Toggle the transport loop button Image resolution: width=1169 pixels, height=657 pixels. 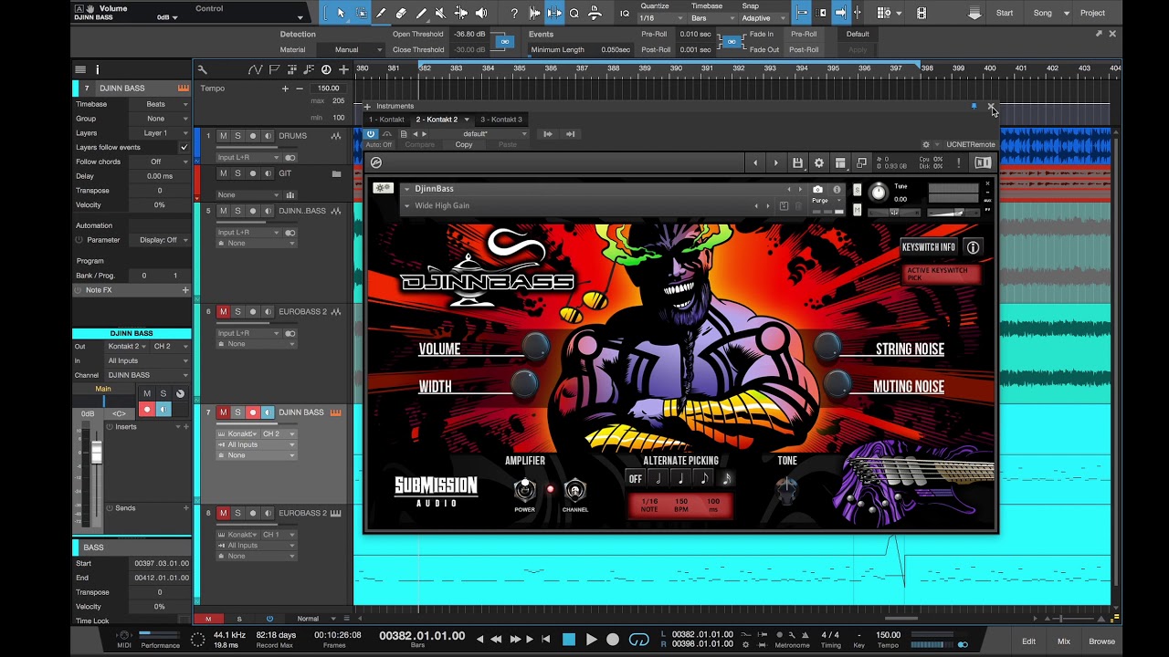(639, 640)
